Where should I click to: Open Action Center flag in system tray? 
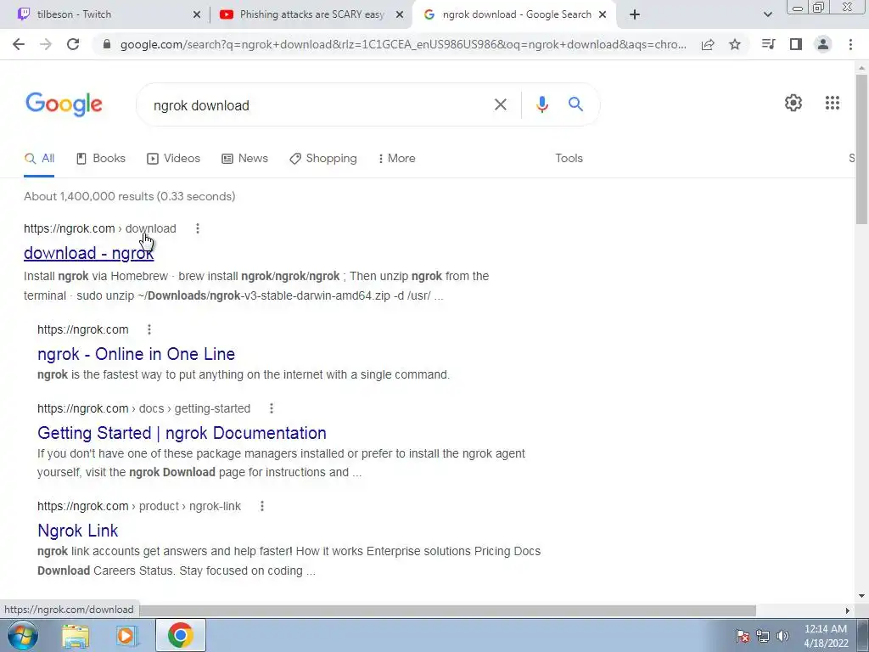coord(742,636)
